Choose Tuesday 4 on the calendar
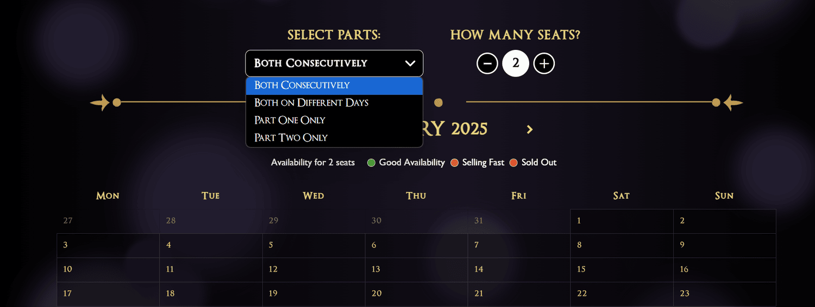This screenshot has height=307, width=815. click(211, 246)
